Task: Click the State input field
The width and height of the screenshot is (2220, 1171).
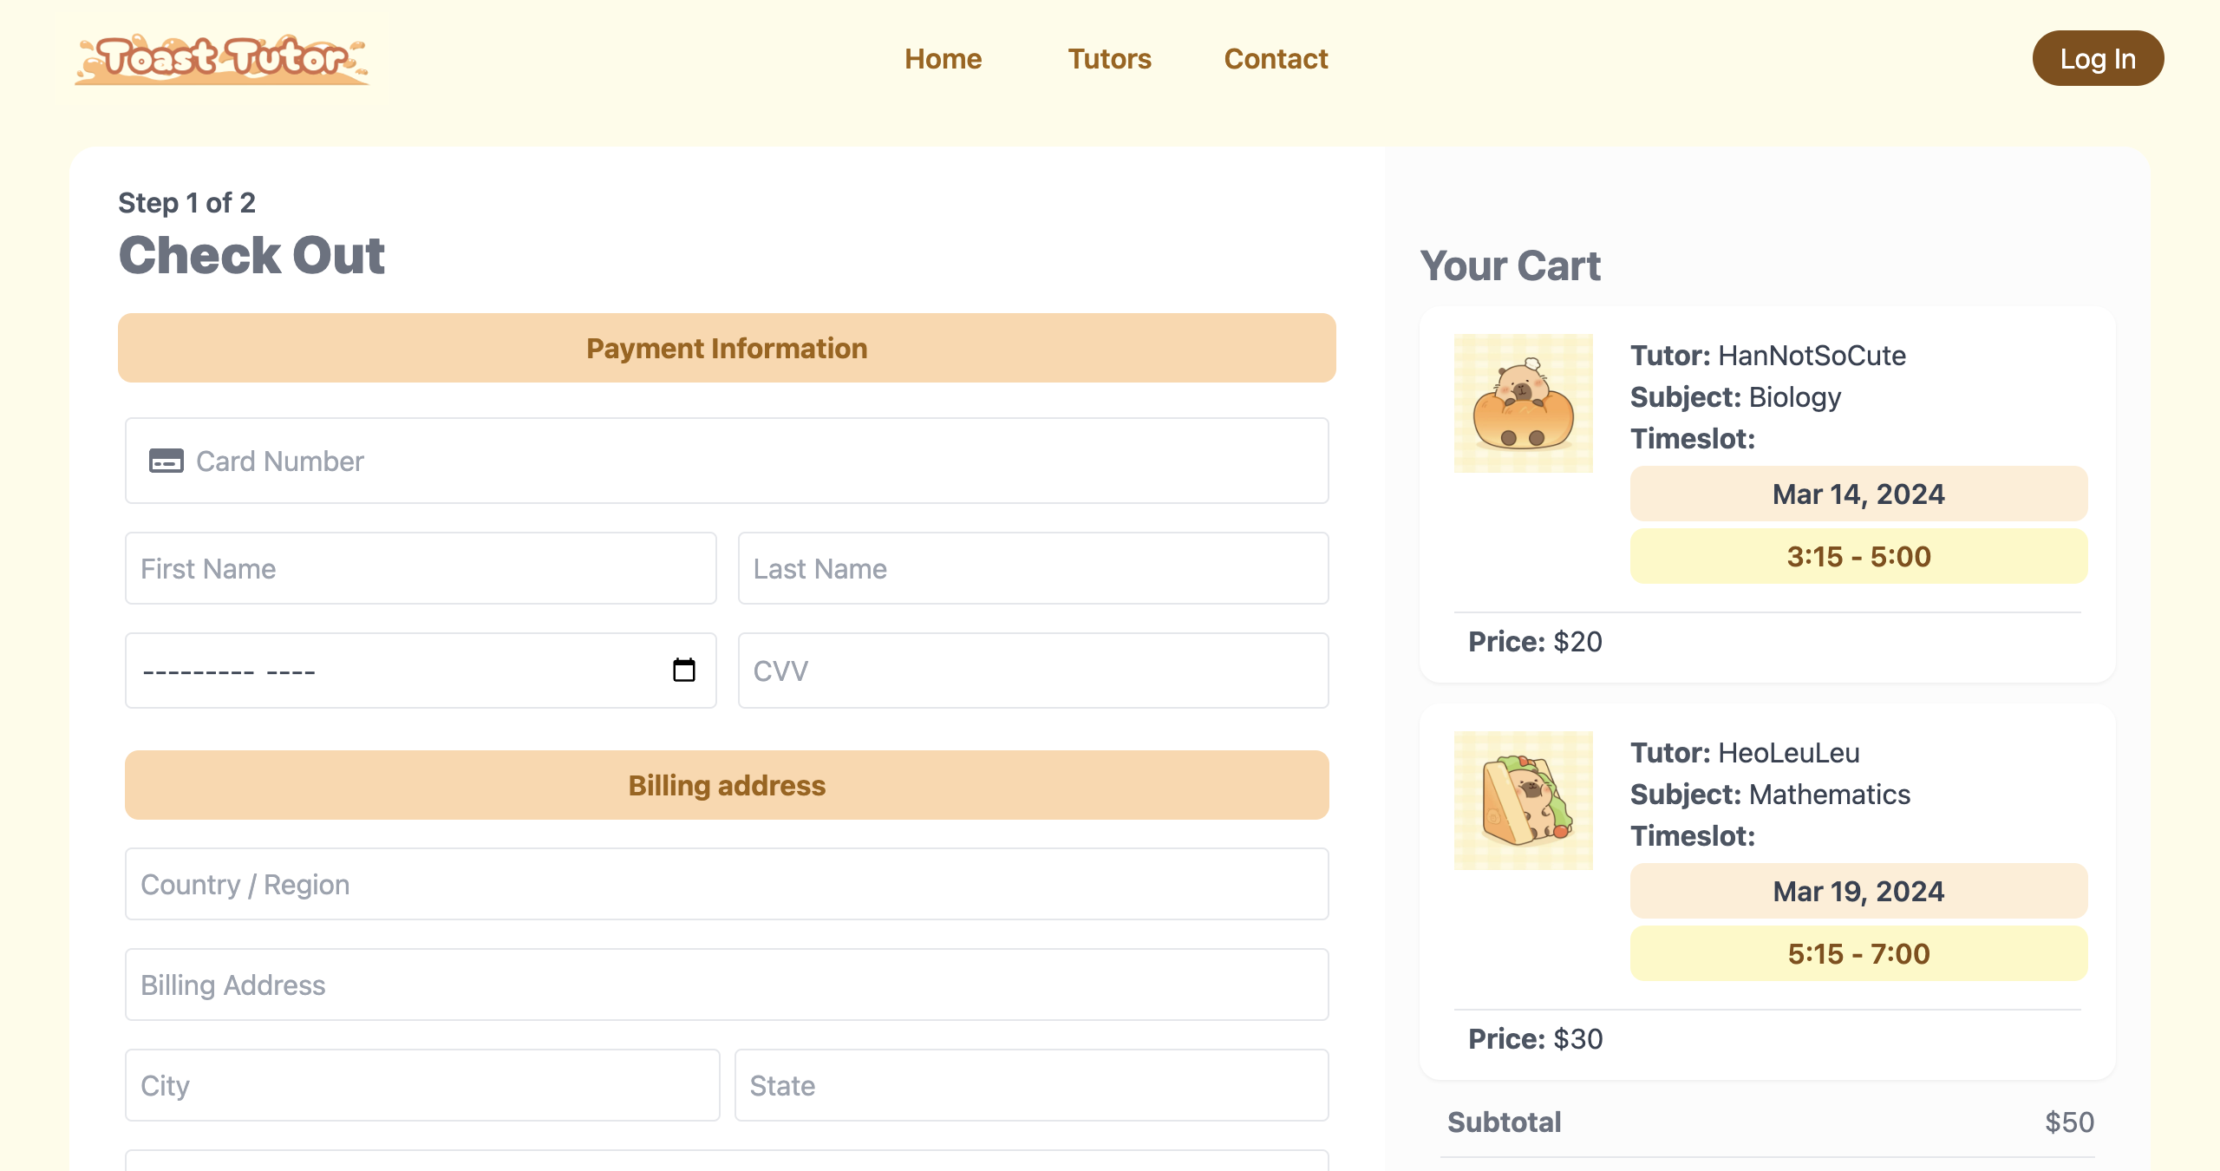Action: point(1031,1086)
